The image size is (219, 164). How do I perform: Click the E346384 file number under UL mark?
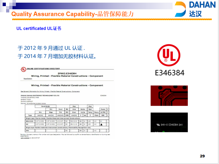pyautogui.click(x=169, y=73)
